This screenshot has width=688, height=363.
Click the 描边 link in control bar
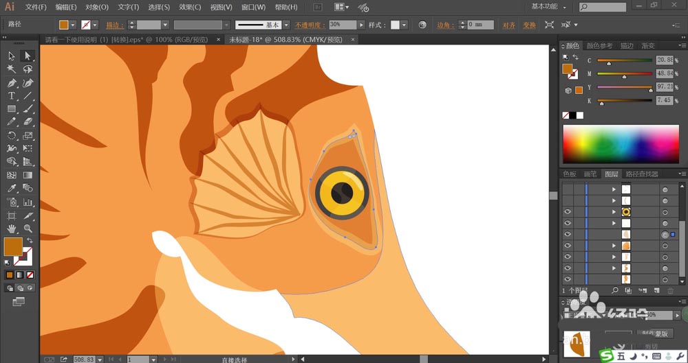[114, 25]
